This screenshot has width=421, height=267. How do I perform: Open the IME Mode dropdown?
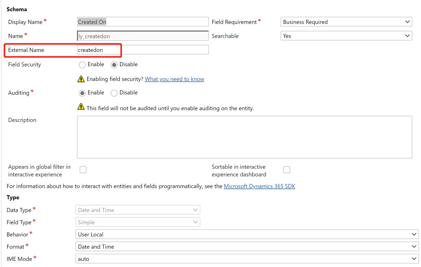point(247,259)
